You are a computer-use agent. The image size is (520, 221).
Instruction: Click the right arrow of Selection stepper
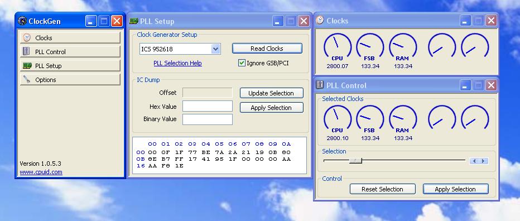click(x=483, y=161)
